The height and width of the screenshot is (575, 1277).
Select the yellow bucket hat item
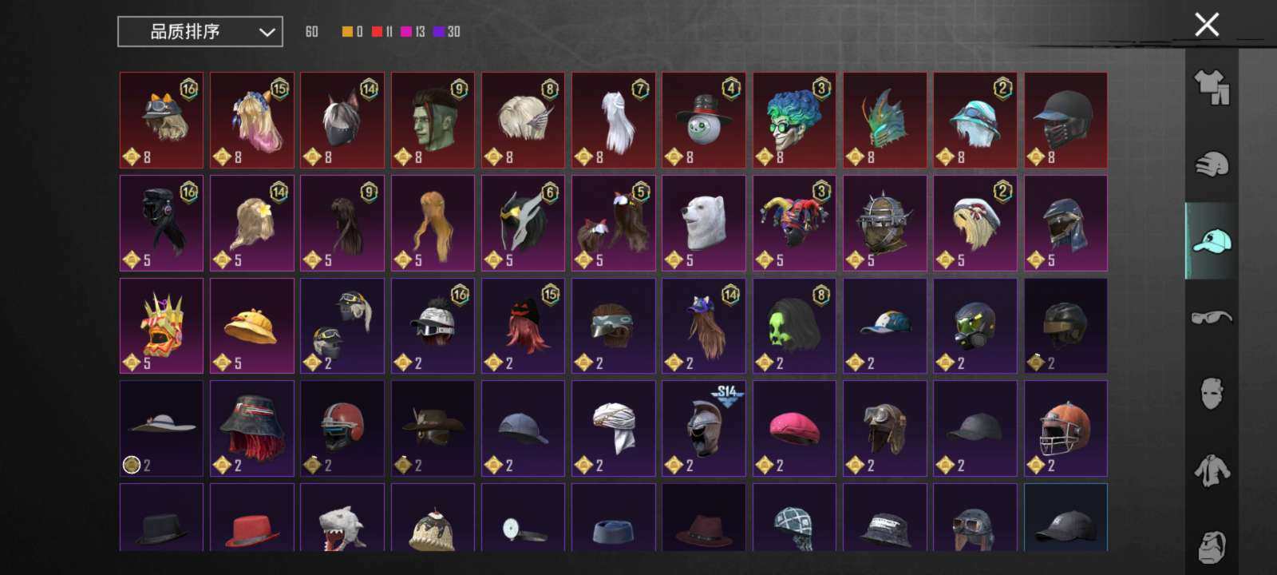pyautogui.click(x=251, y=326)
